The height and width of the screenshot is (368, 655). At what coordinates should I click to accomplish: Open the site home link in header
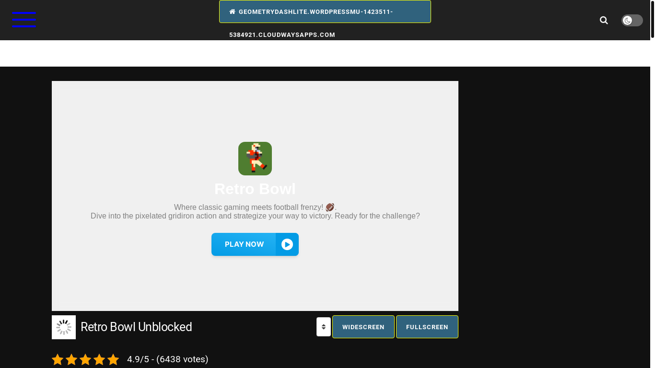pos(325,11)
